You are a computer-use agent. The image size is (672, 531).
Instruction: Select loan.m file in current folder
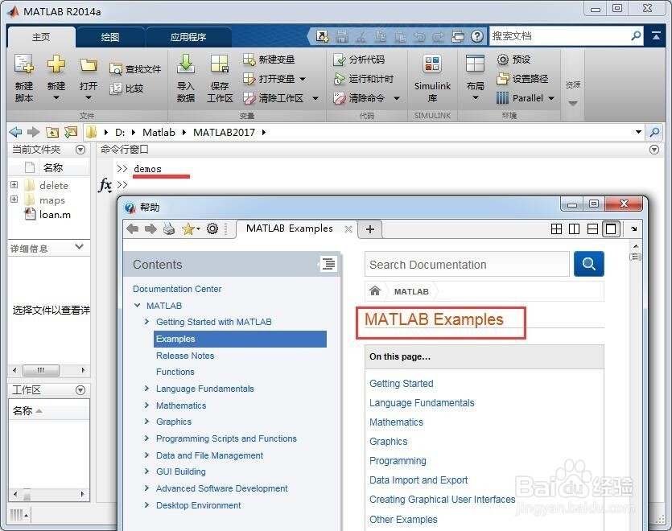pyautogui.click(x=48, y=214)
